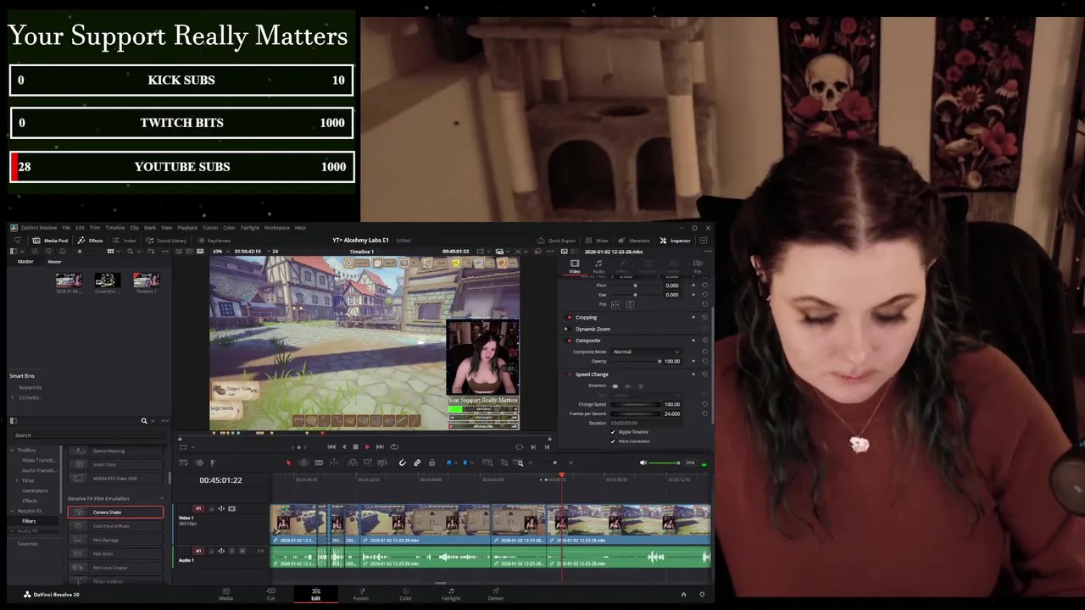The height and width of the screenshot is (610, 1085).
Task: Go to the Fairlight page
Action: coord(451,594)
